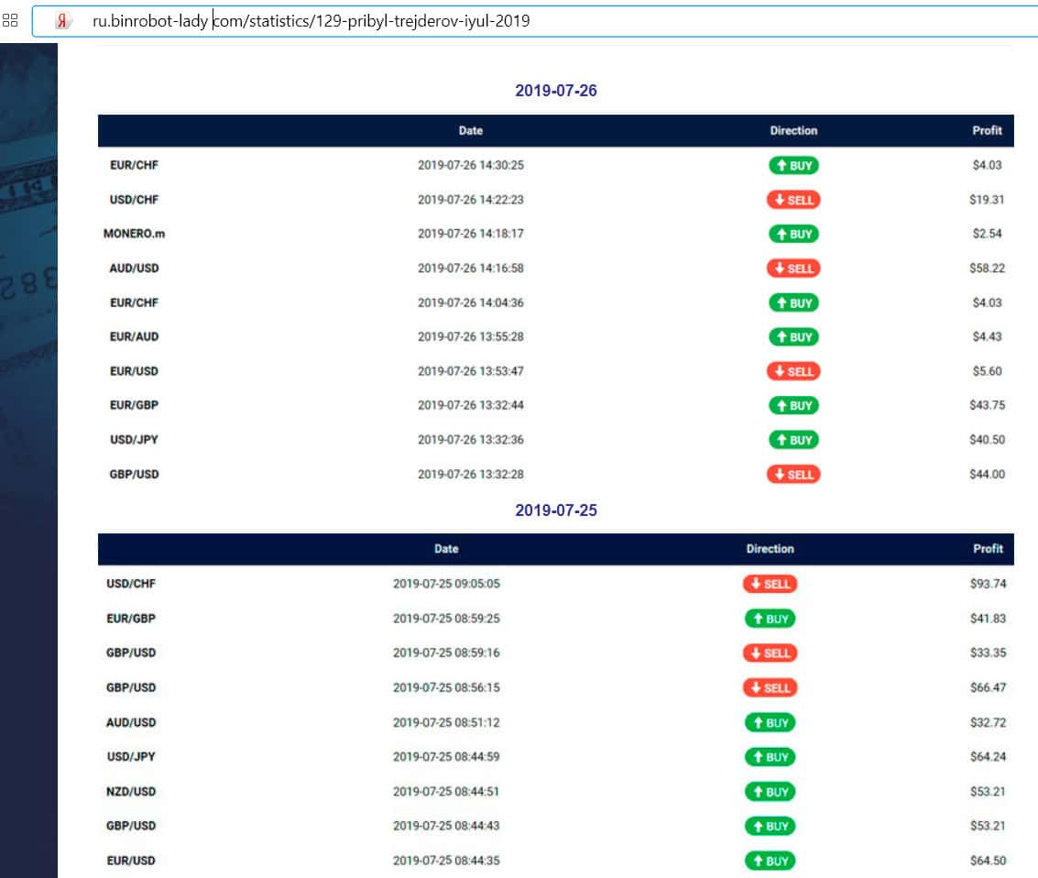Click the SELL badge for GBP/USD 13:32:28

(x=792, y=474)
